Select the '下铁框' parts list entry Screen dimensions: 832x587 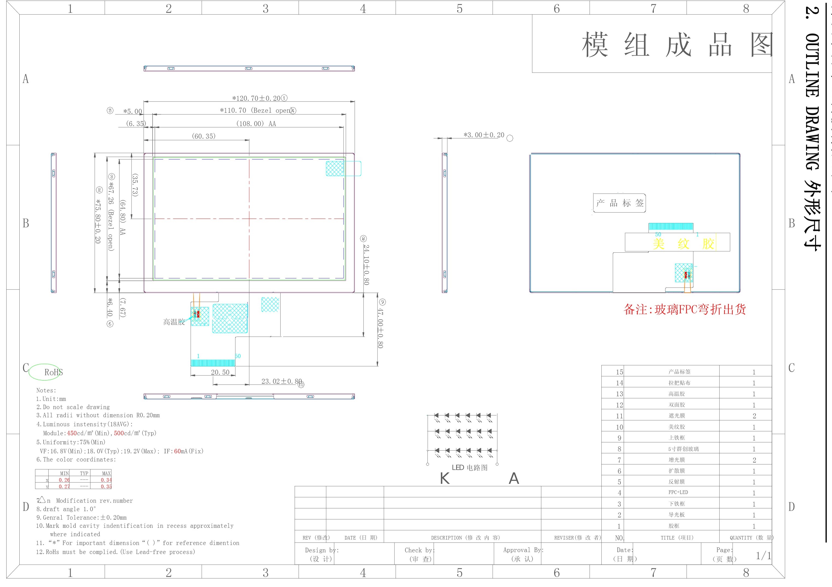click(x=677, y=504)
